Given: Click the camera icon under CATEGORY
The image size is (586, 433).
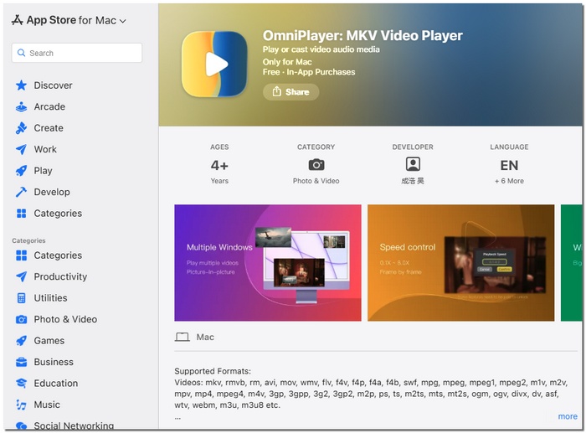Looking at the screenshot, I should point(316,164).
